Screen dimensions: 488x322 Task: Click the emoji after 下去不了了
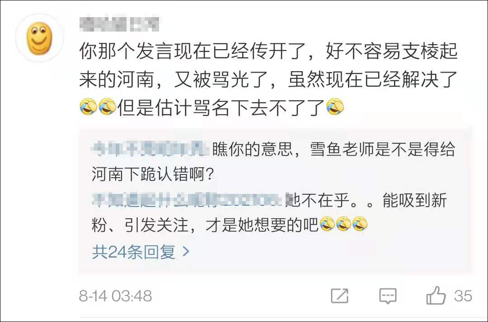tap(335, 106)
